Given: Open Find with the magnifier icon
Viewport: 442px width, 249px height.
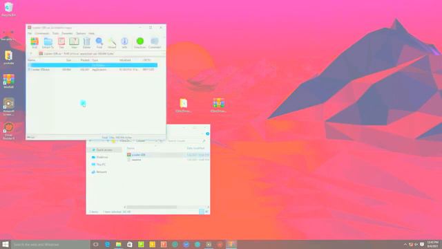Looking at the screenshot, I should (x=99, y=43).
